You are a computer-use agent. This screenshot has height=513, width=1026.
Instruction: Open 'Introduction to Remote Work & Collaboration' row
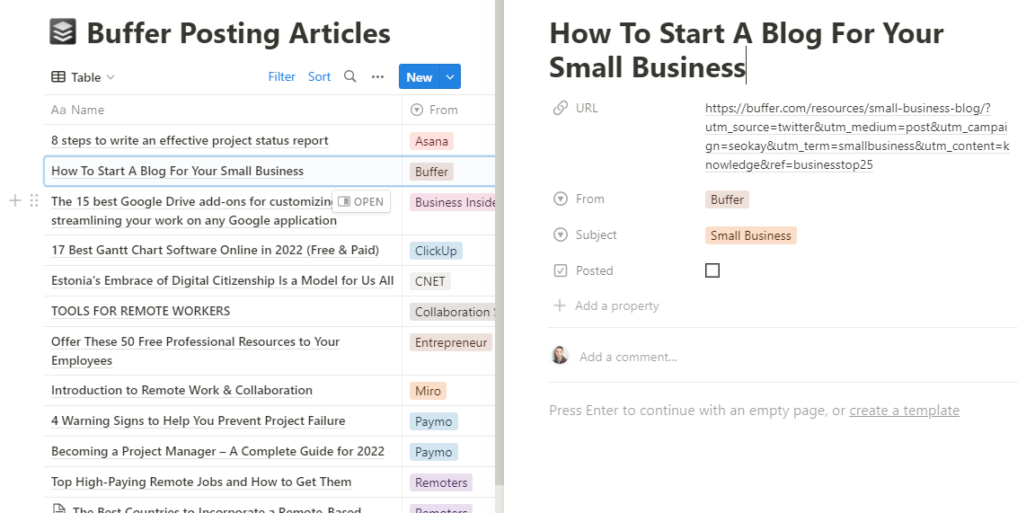tap(181, 390)
